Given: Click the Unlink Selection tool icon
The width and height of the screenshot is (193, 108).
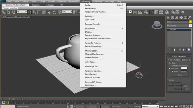Looking at the screenshot, I should (x=8, y=12).
